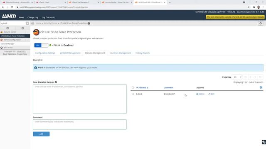Screen dimensions: 266x149
Task: Sort by the IP Address column
Action: pyautogui.click(x=142, y=87)
